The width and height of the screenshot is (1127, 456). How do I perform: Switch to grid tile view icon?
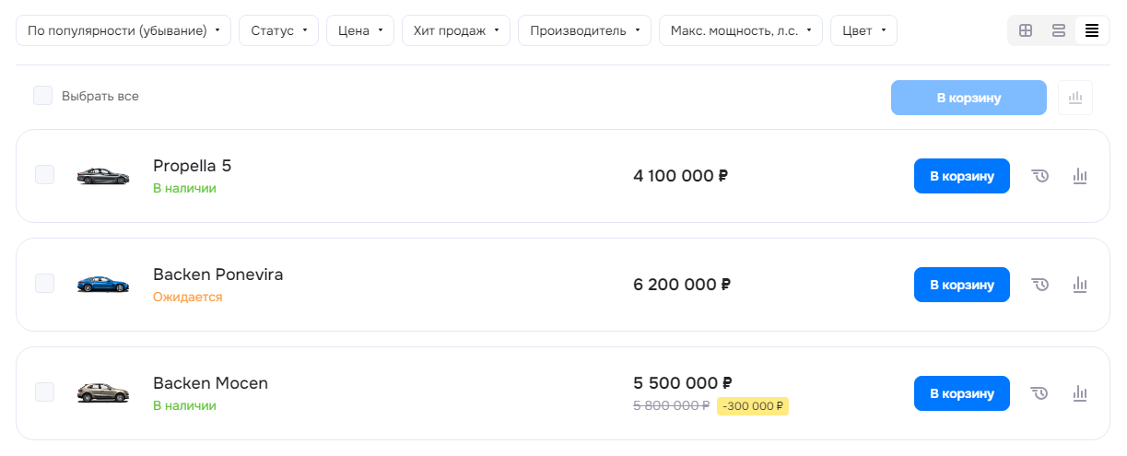click(1026, 30)
